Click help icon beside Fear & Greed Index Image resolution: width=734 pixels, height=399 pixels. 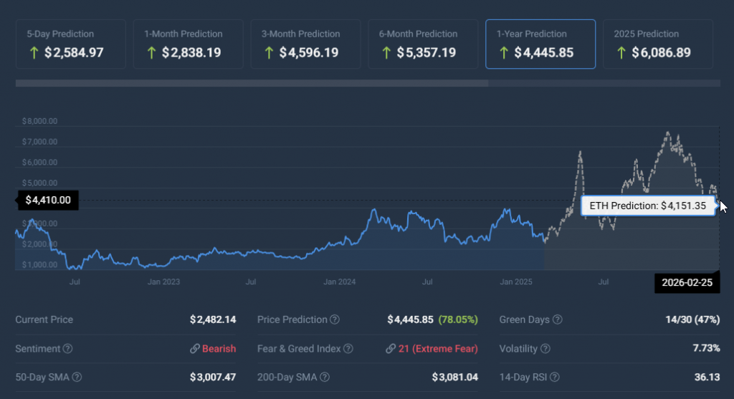pos(348,349)
